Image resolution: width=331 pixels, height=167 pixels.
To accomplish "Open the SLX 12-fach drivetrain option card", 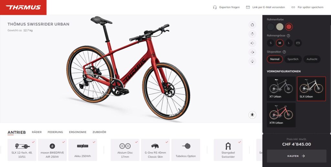I will 22,150.
